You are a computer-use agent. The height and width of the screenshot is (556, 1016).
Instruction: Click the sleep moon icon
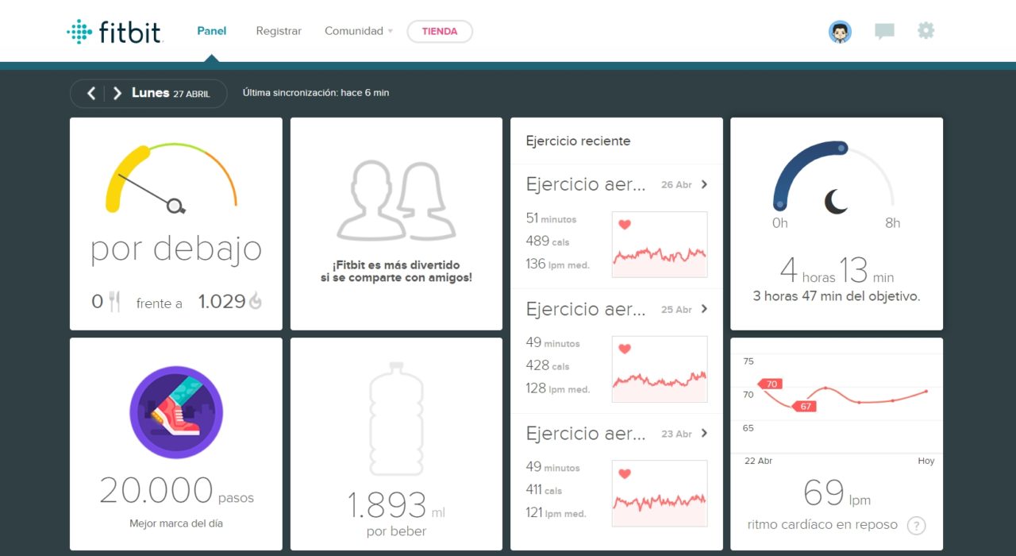pyautogui.click(x=836, y=202)
